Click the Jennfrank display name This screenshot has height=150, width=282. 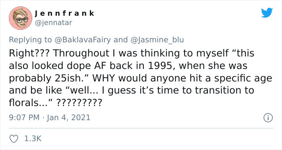pos(64,13)
